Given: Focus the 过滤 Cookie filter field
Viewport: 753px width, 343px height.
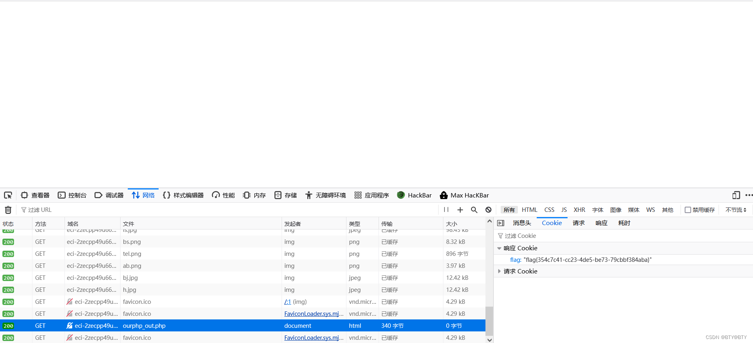Looking at the screenshot, I should [x=623, y=236].
